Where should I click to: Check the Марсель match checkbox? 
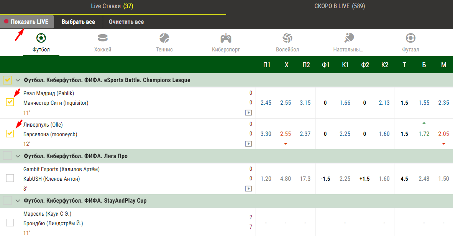click(10, 223)
